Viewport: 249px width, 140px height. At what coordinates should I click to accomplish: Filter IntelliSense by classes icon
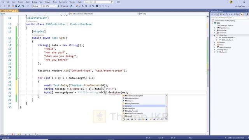143,119
